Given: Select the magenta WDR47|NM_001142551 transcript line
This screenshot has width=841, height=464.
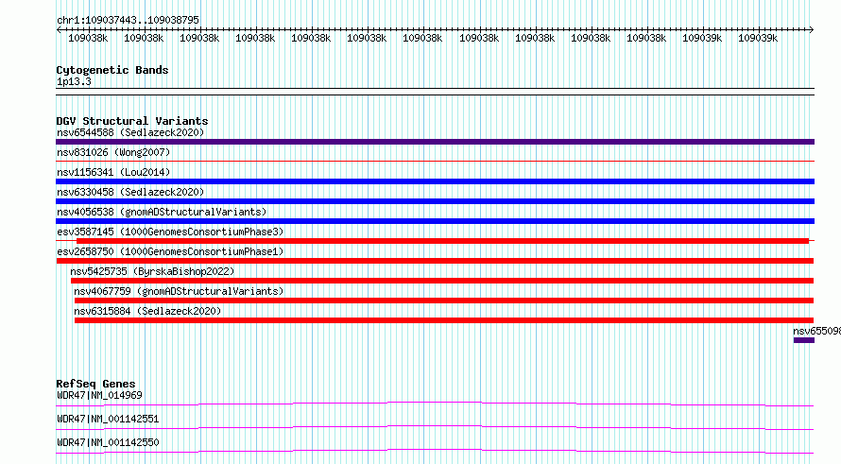Looking at the screenshot, I should tap(435, 427).
